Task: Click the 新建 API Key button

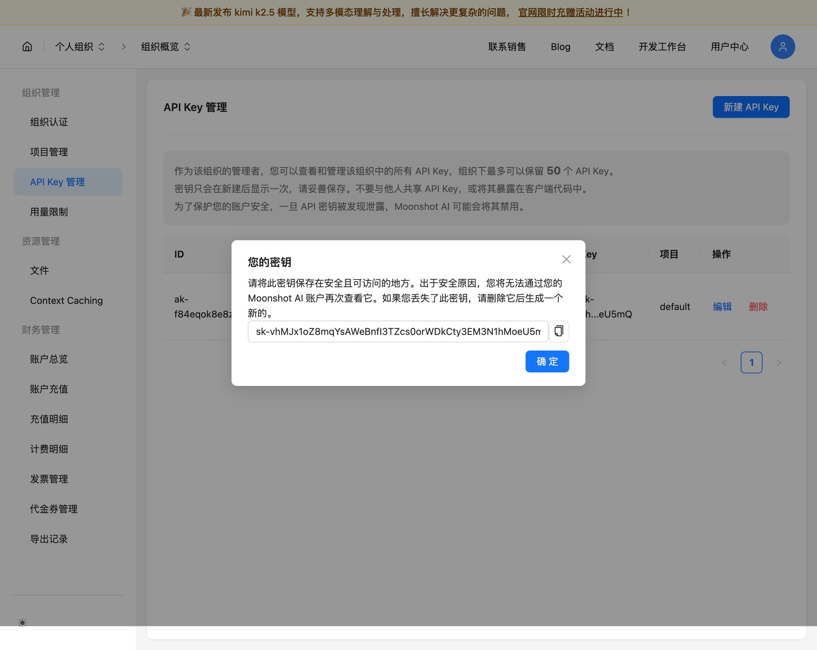Action: tap(751, 107)
